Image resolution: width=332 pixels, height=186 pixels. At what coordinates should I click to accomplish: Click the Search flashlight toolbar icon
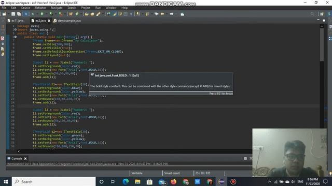coord(98,14)
